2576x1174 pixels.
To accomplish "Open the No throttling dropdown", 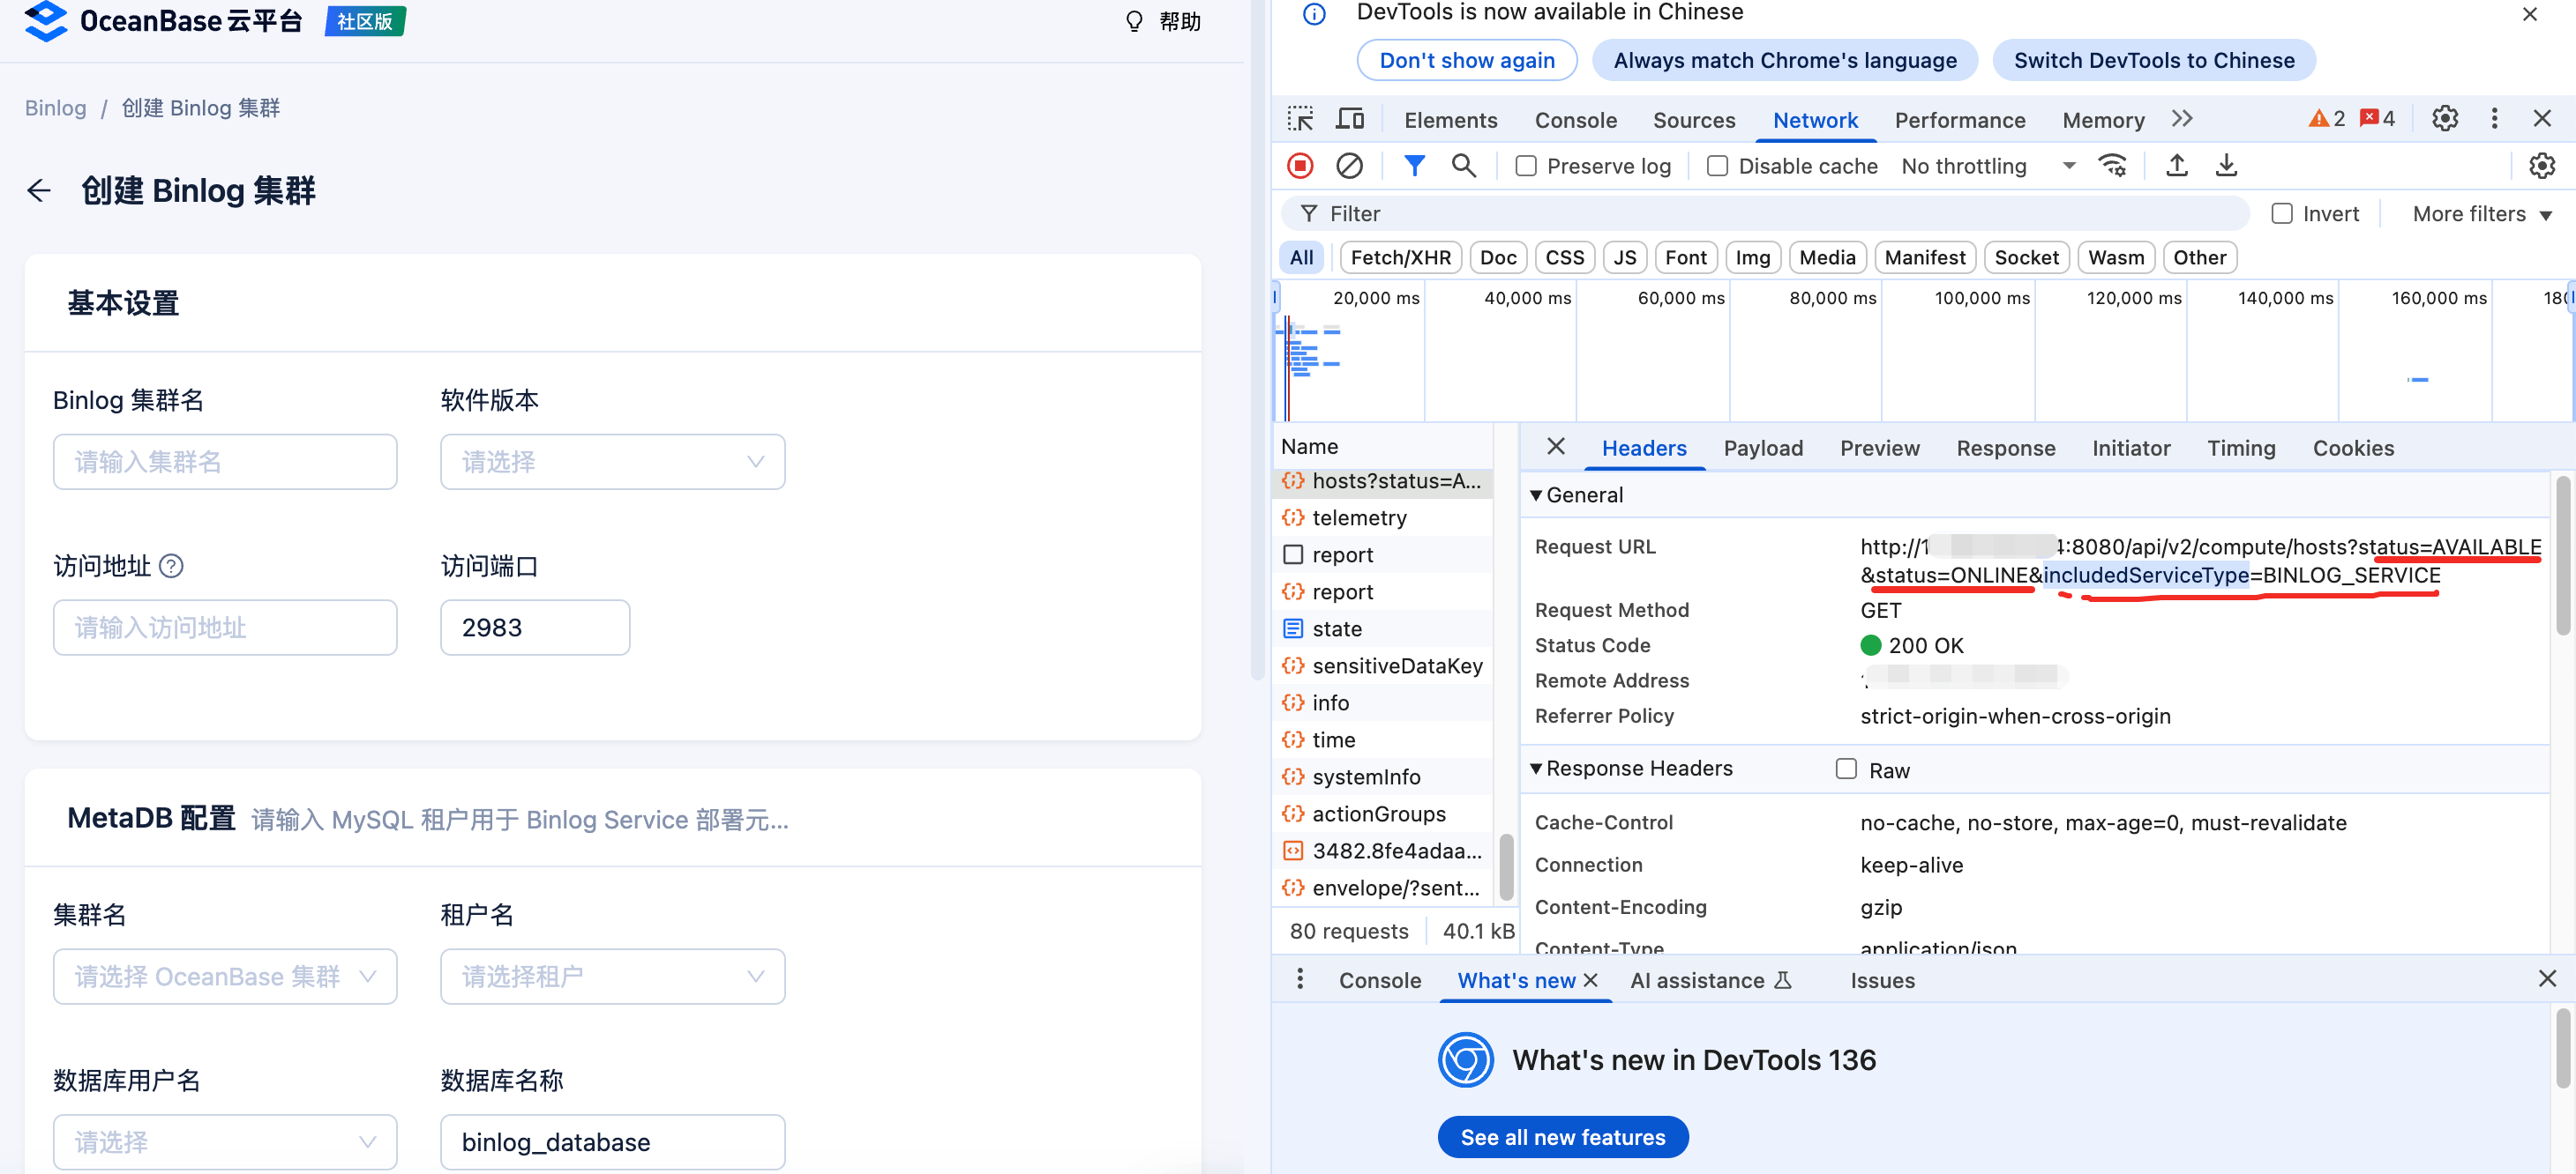I will [x=1988, y=166].
